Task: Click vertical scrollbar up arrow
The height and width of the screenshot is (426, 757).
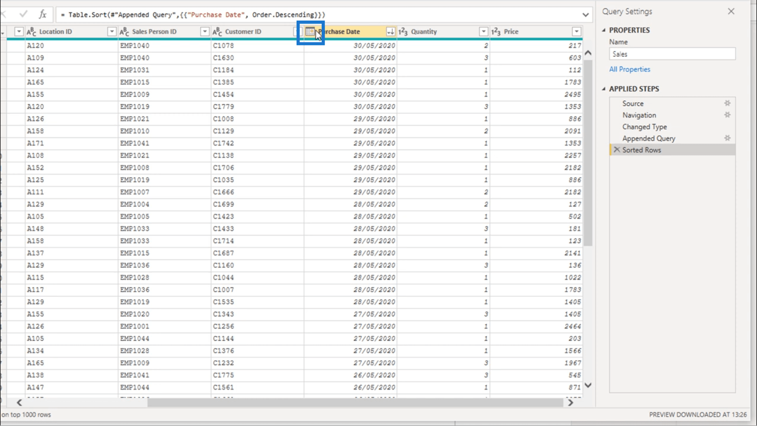Action: 588,53
